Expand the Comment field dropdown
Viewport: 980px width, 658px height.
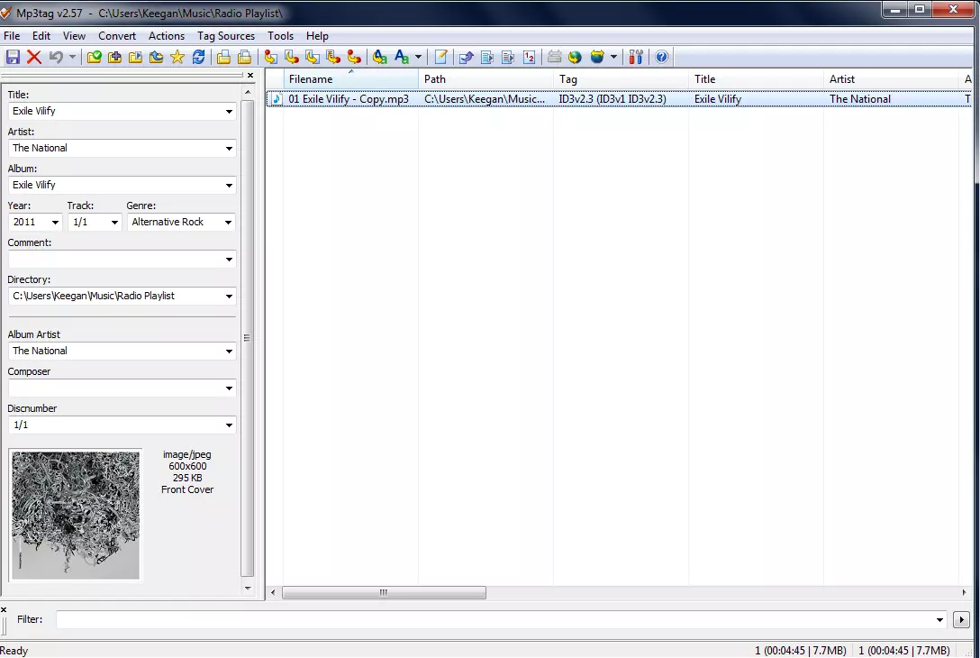click(229, 259)
